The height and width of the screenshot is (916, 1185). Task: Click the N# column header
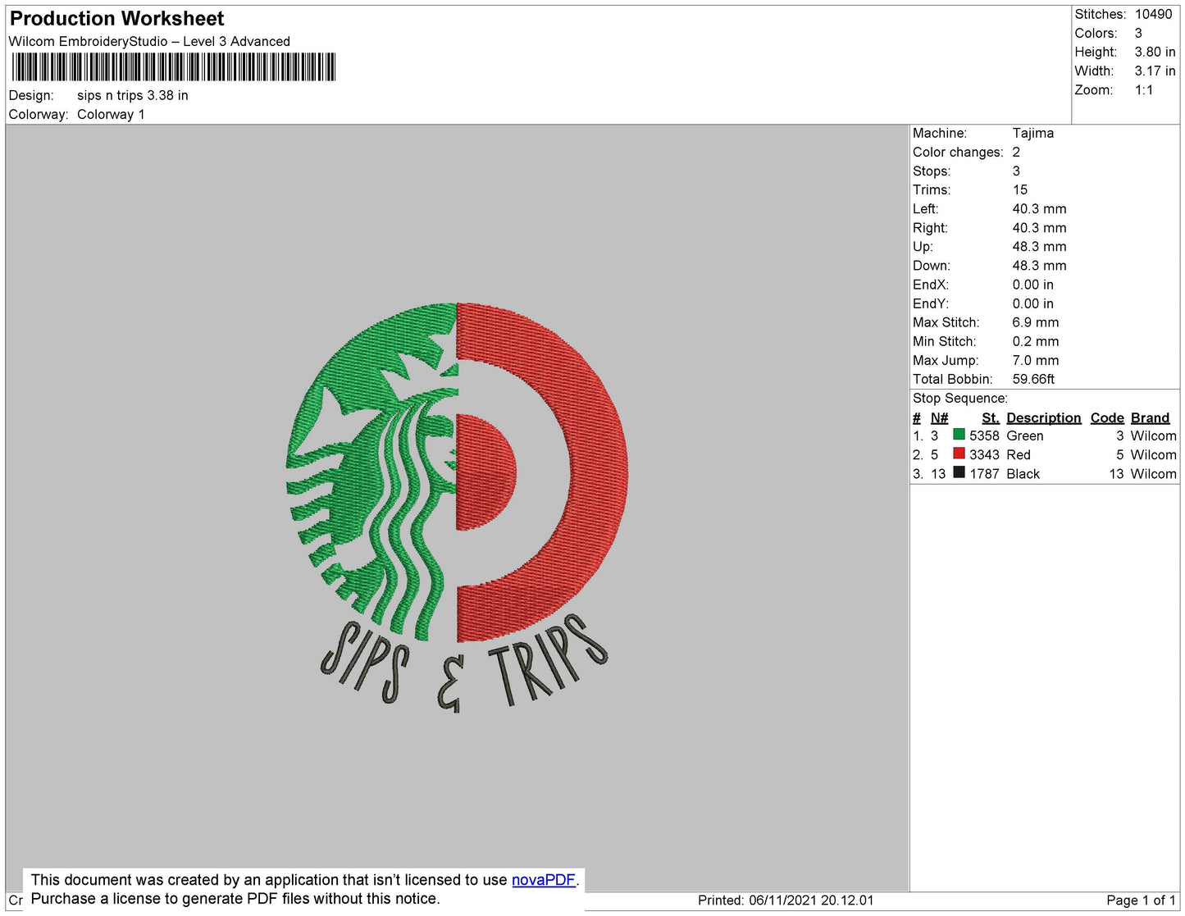939,417
